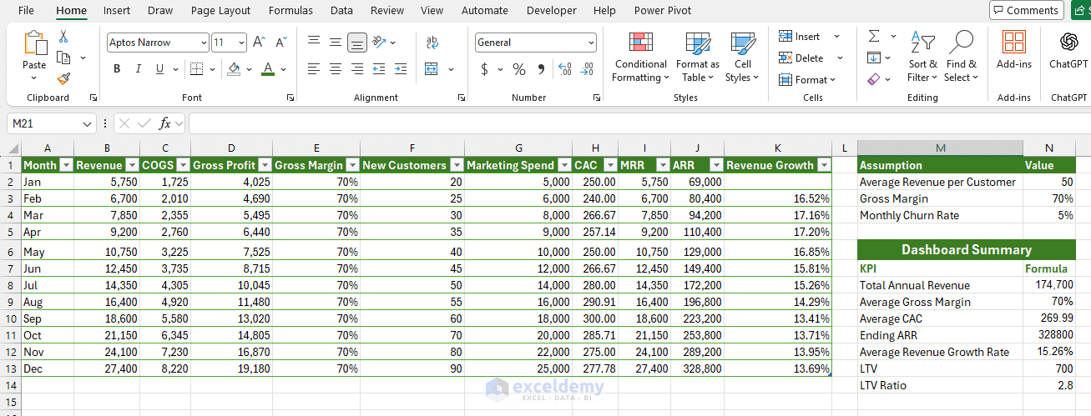The image size is (1091, 416).
Task: Click the Decrease Indent icon
Action: click(x=379, y=69)
